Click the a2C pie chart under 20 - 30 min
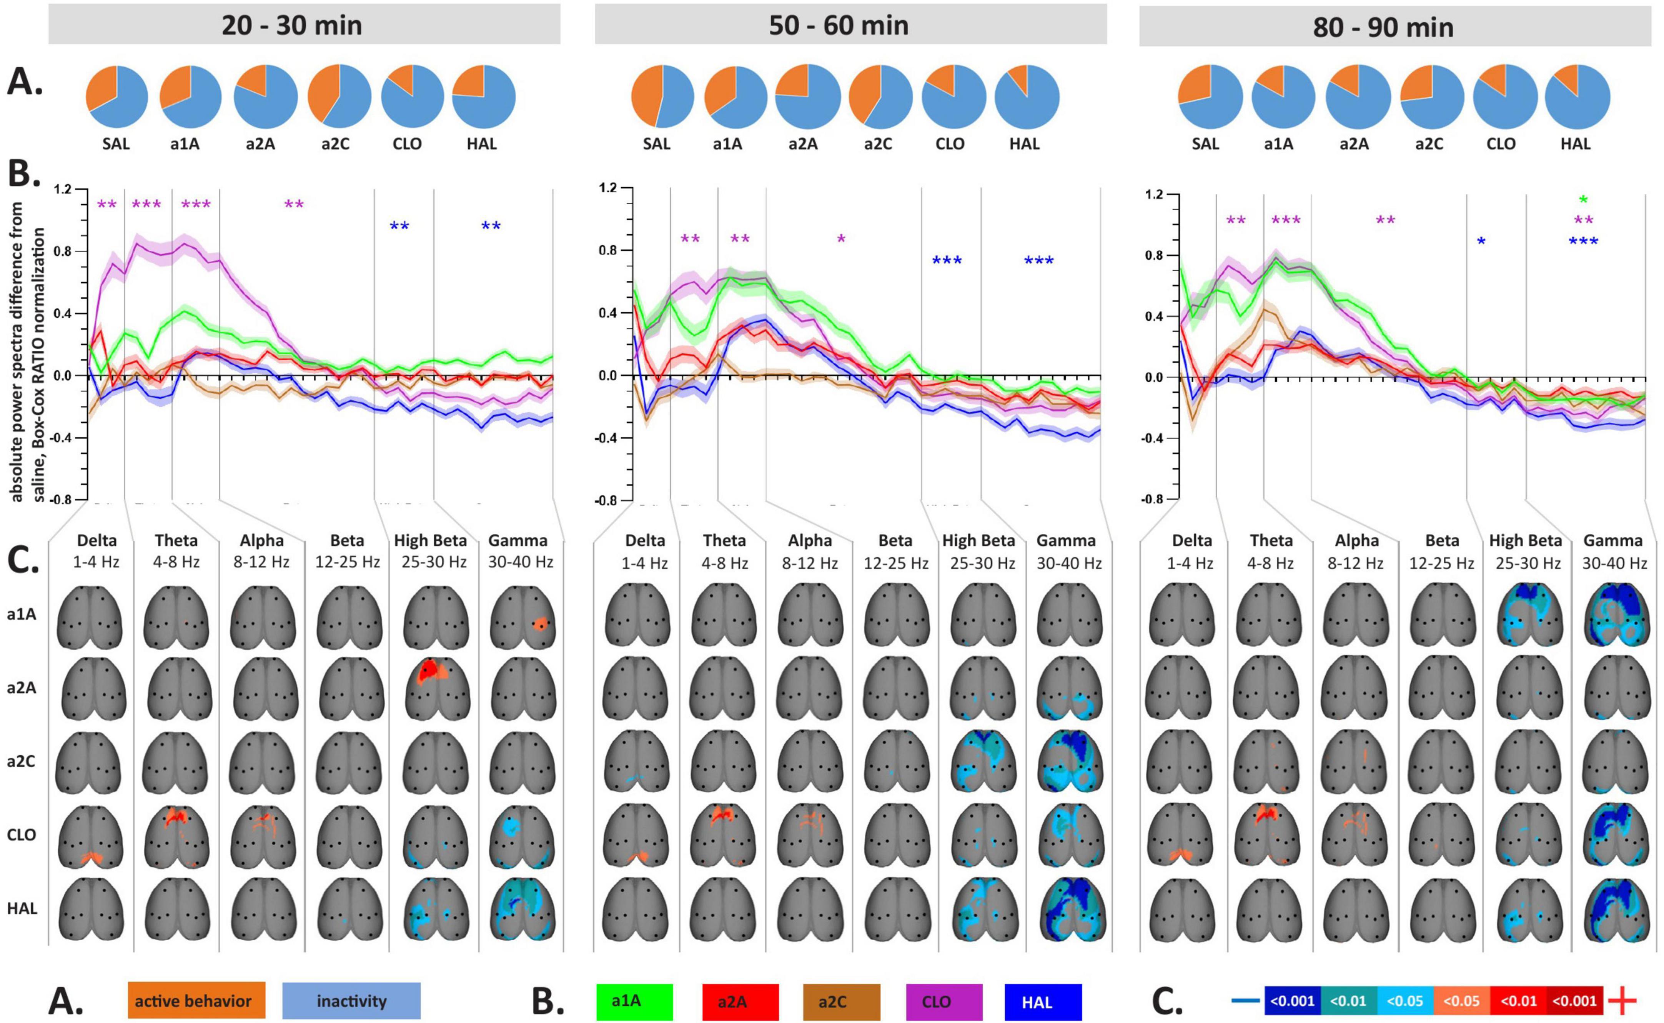Viewport: 1664px width, 1023px height. (x=339, y=97)
